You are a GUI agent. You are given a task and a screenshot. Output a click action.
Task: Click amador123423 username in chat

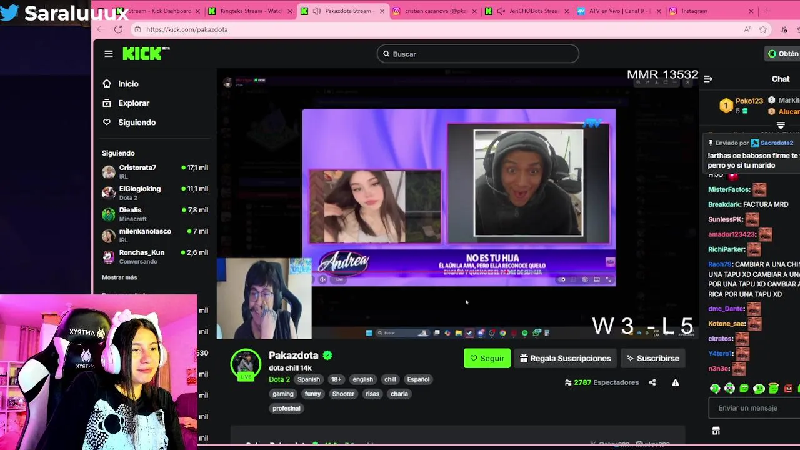732,234
